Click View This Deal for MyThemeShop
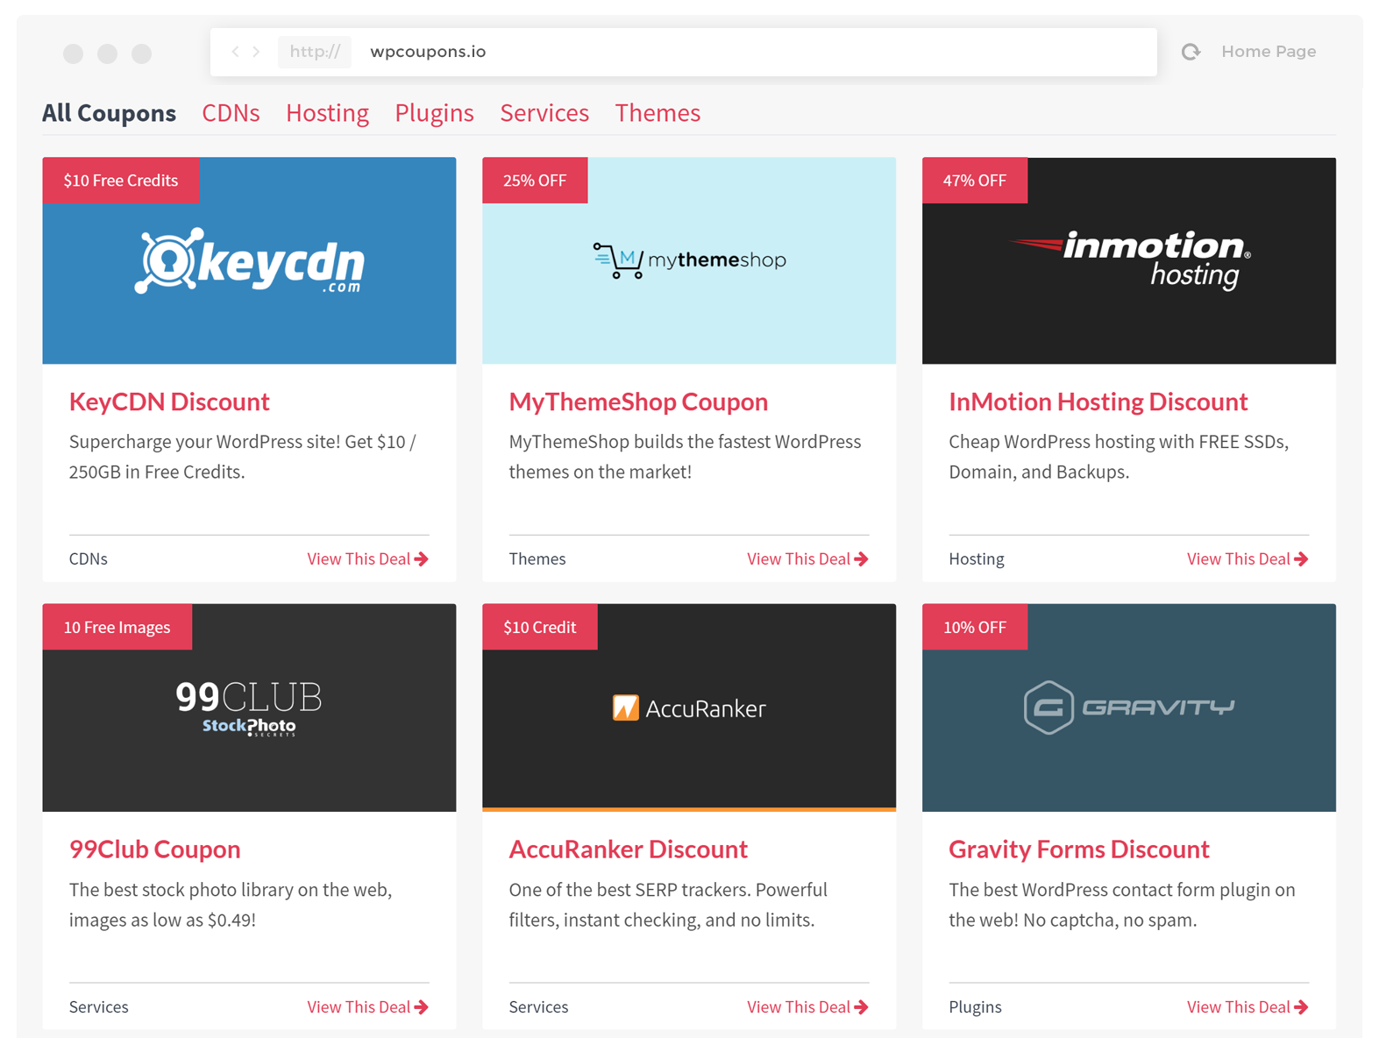Screen dimensions: 1379x1038 pos(807,559)
